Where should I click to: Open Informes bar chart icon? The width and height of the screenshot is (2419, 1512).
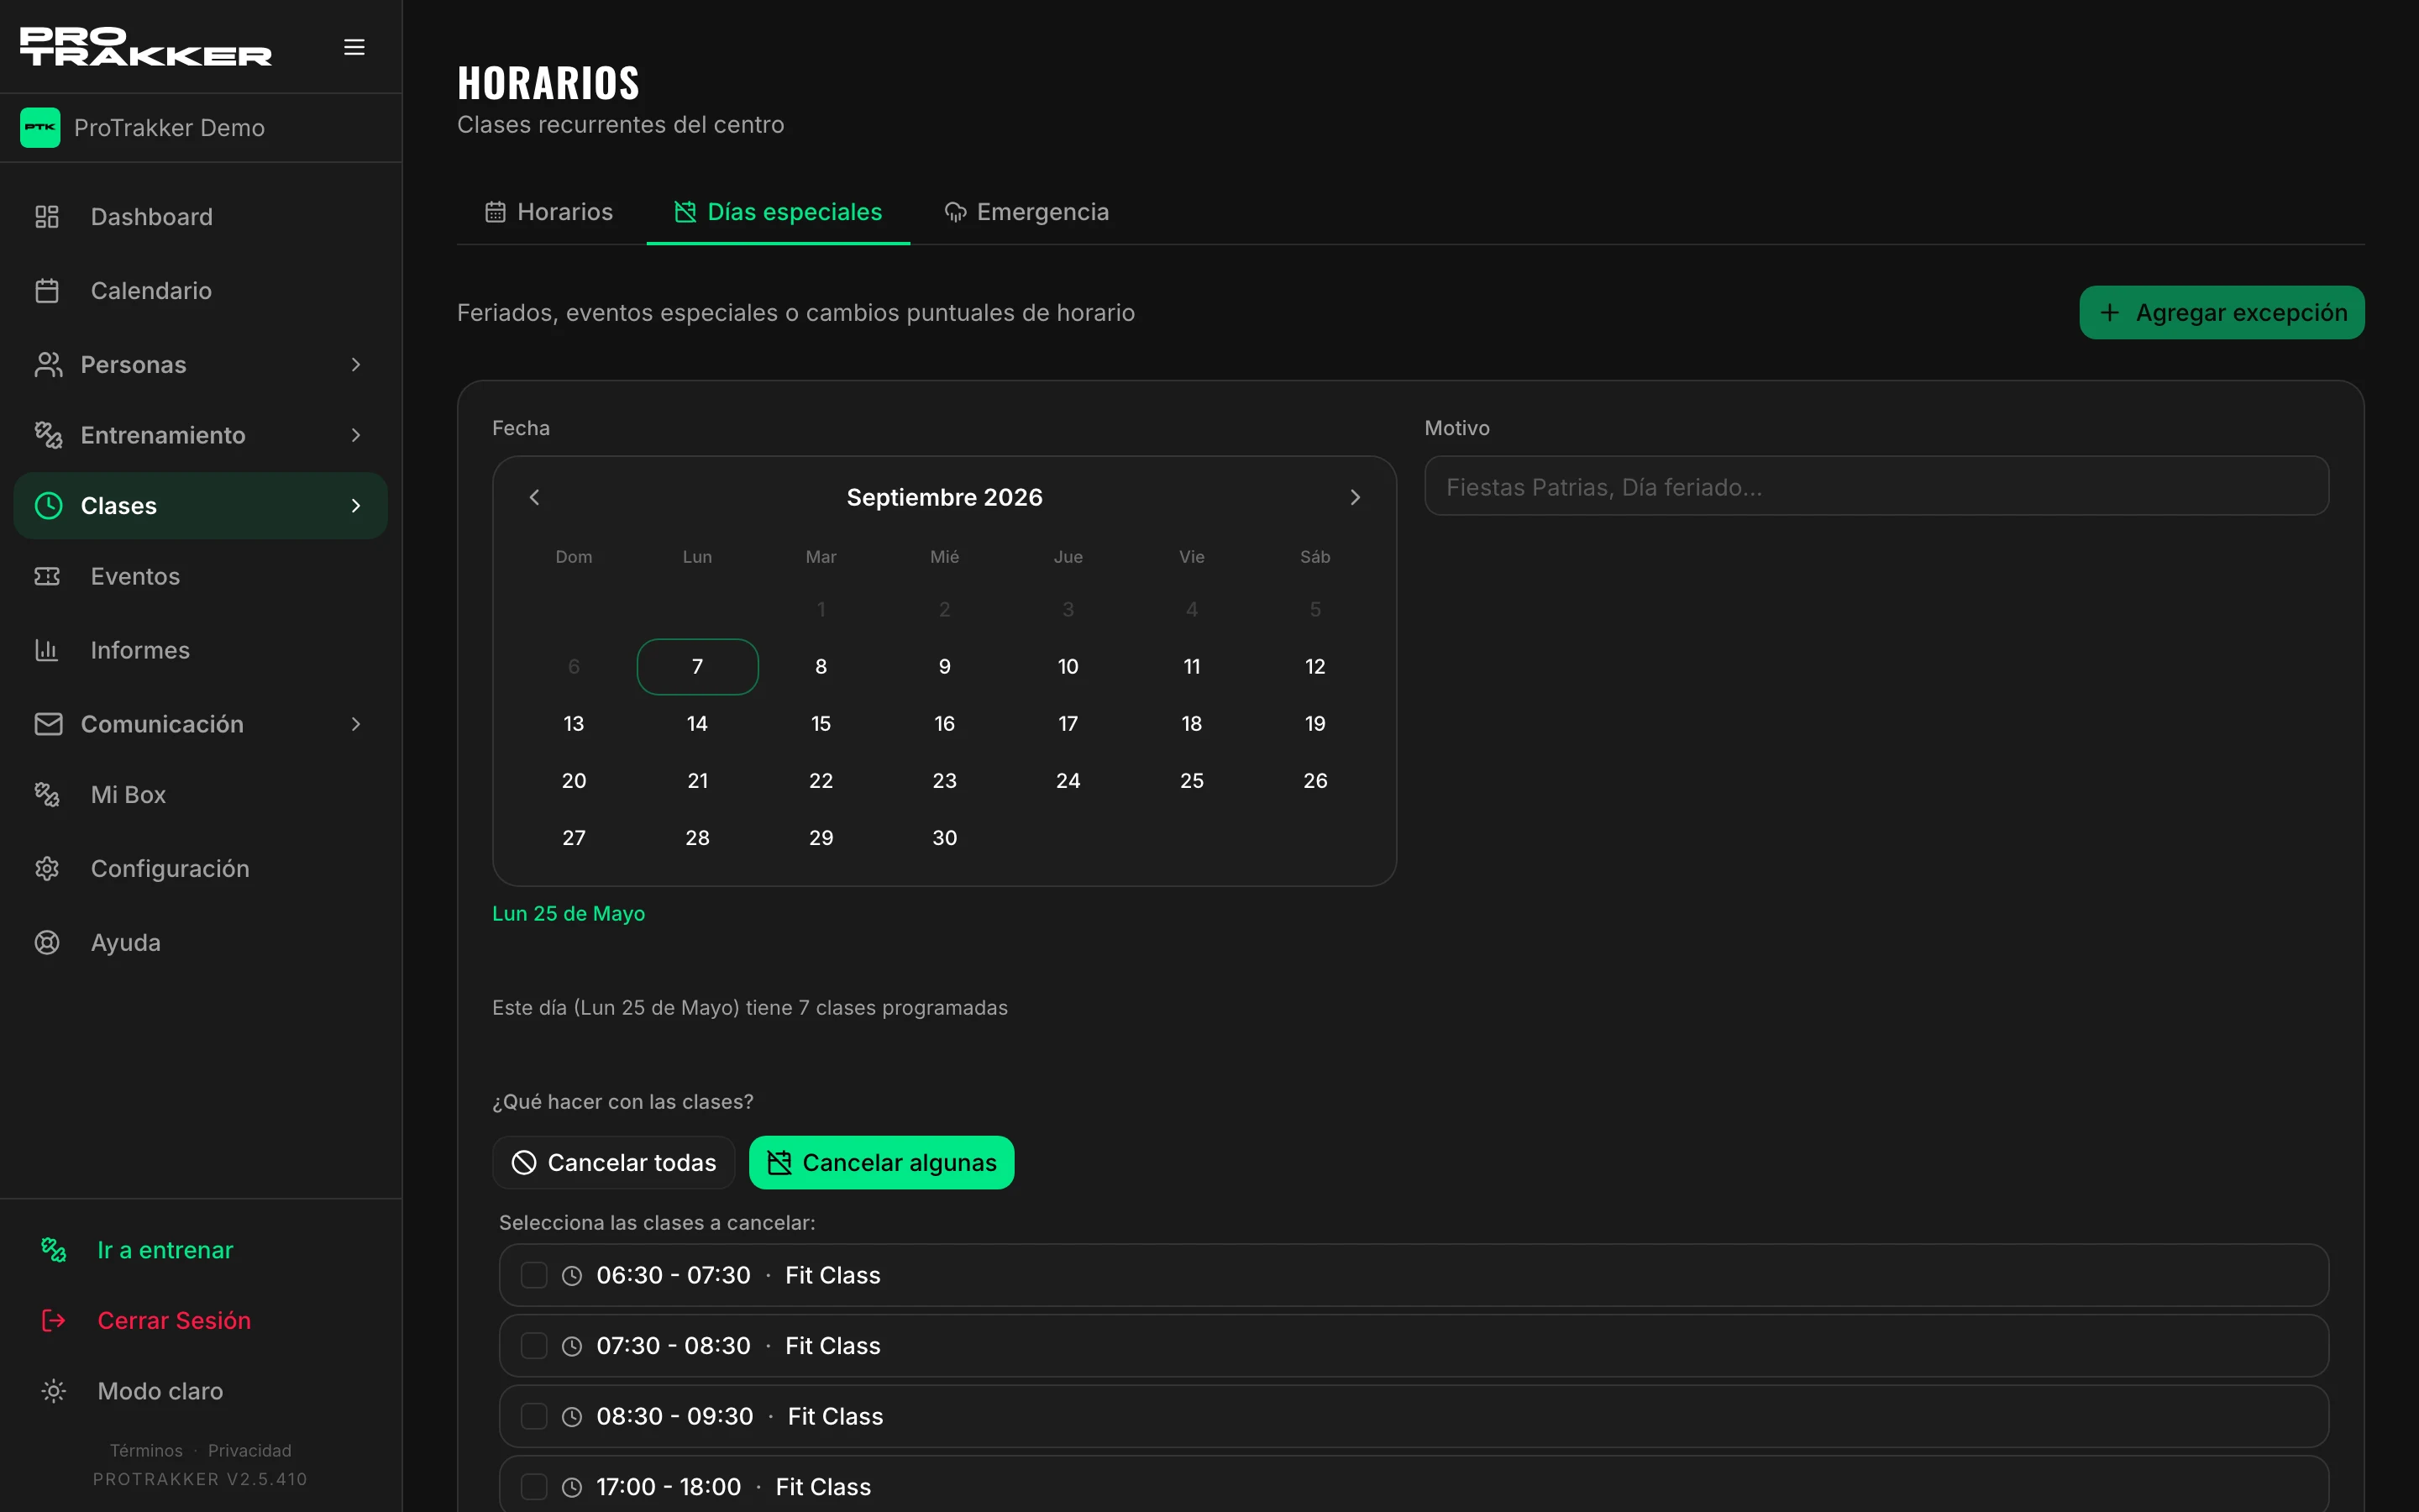click(x=47, y=651)
